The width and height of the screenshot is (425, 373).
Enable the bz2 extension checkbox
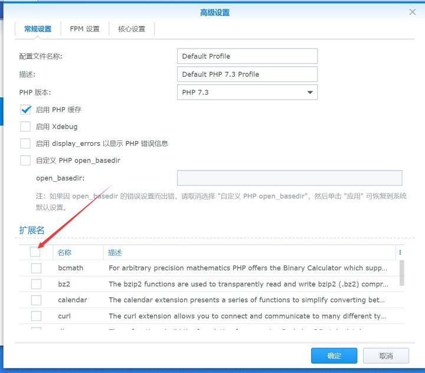coord(37,284)
